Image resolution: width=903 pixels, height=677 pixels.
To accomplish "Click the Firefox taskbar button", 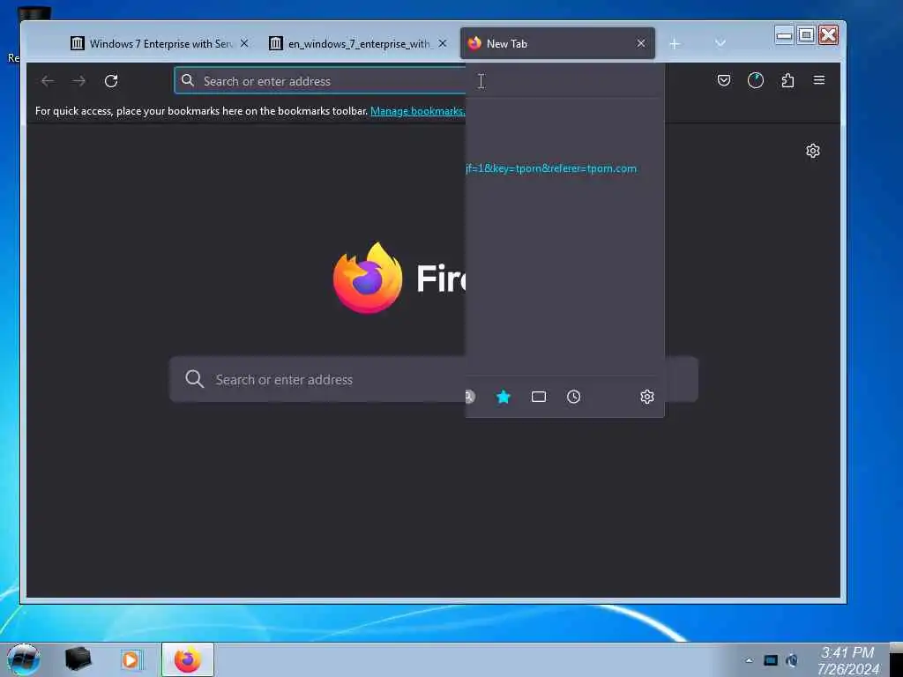I will pyautogui.click(x=188, y=659).
